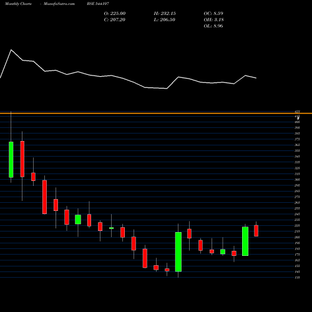Click the high value "H: 232.15"
This screenshot has width=312, height=312.
pos(165,14)
